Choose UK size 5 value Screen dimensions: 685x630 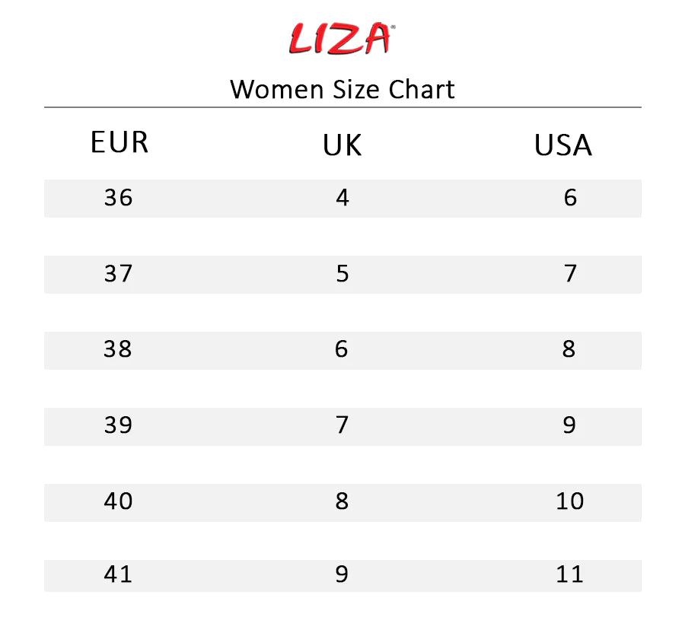coord(342,273)
